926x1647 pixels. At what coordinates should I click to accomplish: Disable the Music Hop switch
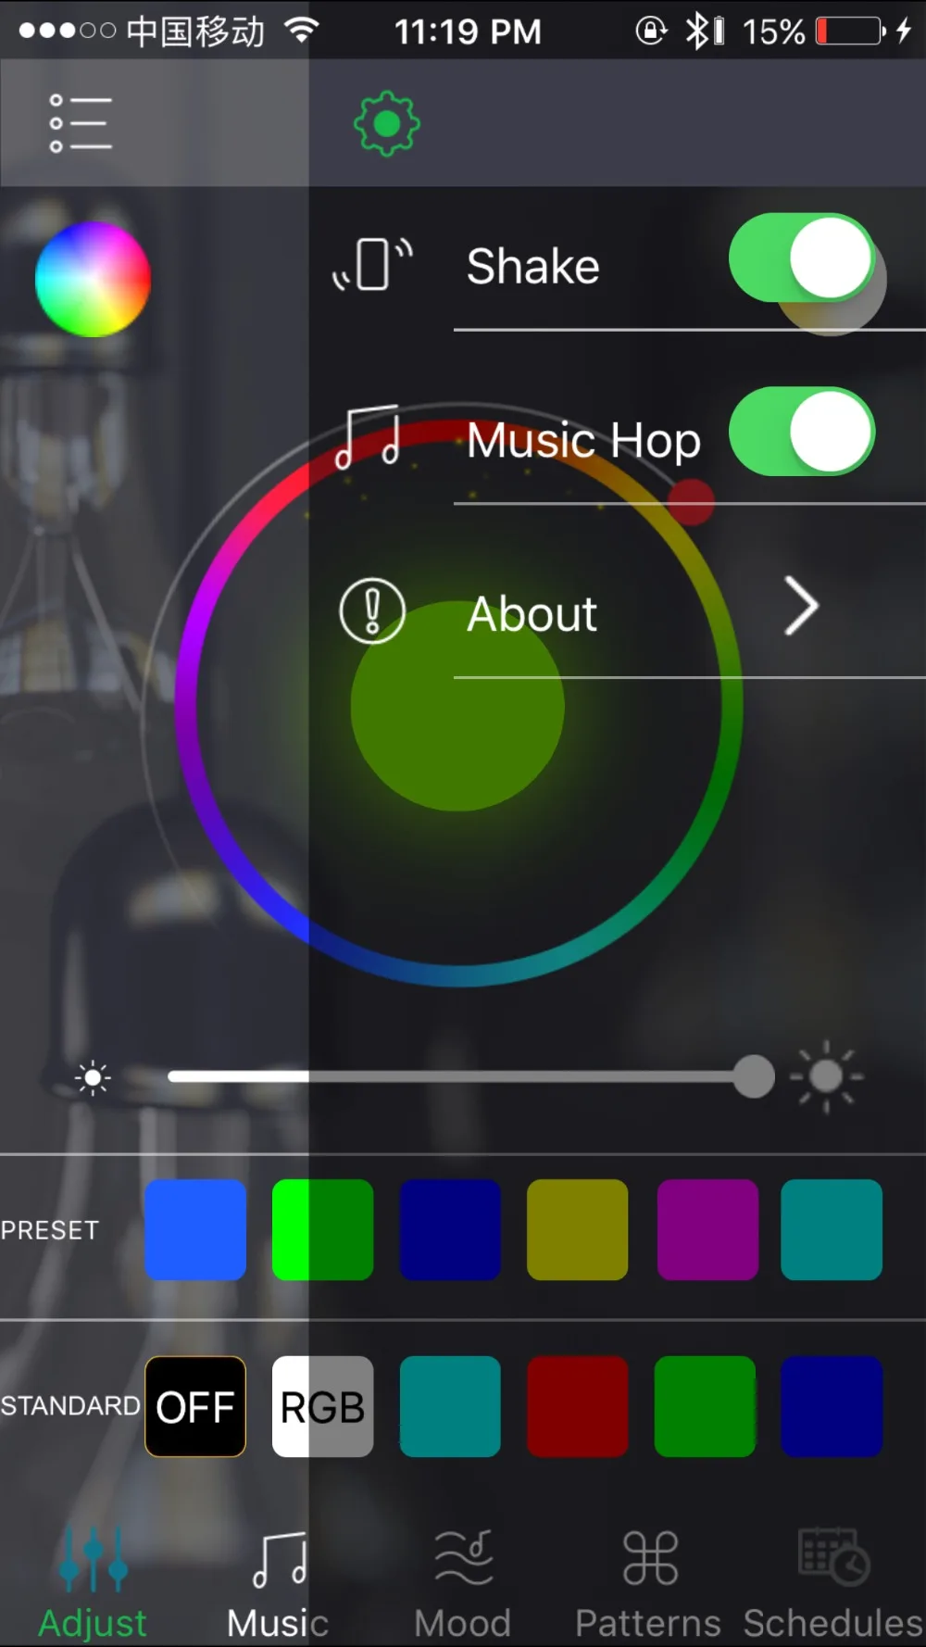(802, 432)
